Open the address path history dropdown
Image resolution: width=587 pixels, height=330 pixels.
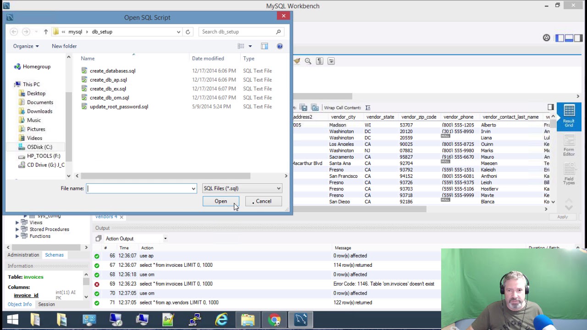178,32
